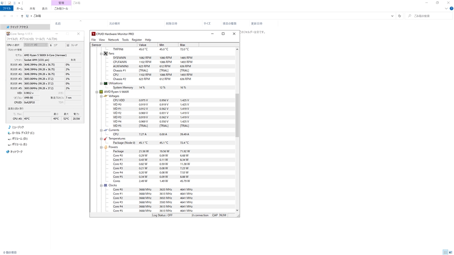Image resolution: width=454 pixels, height=255 pixels.
Task: Click the AMD Ryzen 5 5600X processor icon
Action: point(101,92)
